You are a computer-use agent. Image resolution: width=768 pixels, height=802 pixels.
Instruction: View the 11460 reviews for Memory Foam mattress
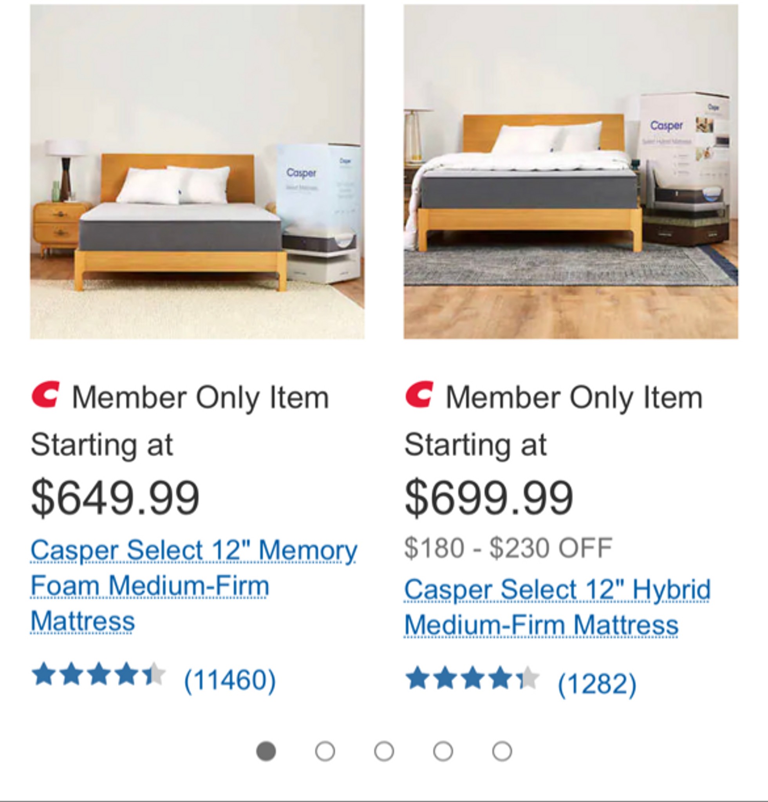[230, 680]
